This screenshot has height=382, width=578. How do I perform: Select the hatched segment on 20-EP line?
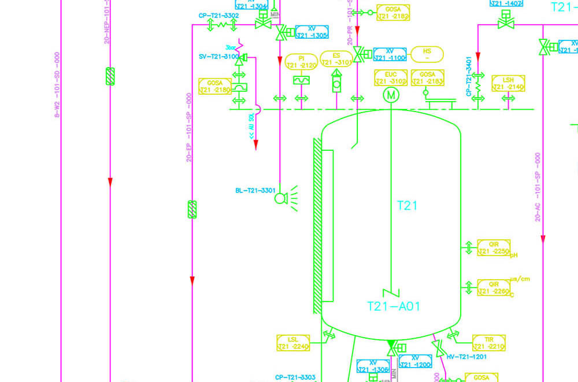[192, 209]
